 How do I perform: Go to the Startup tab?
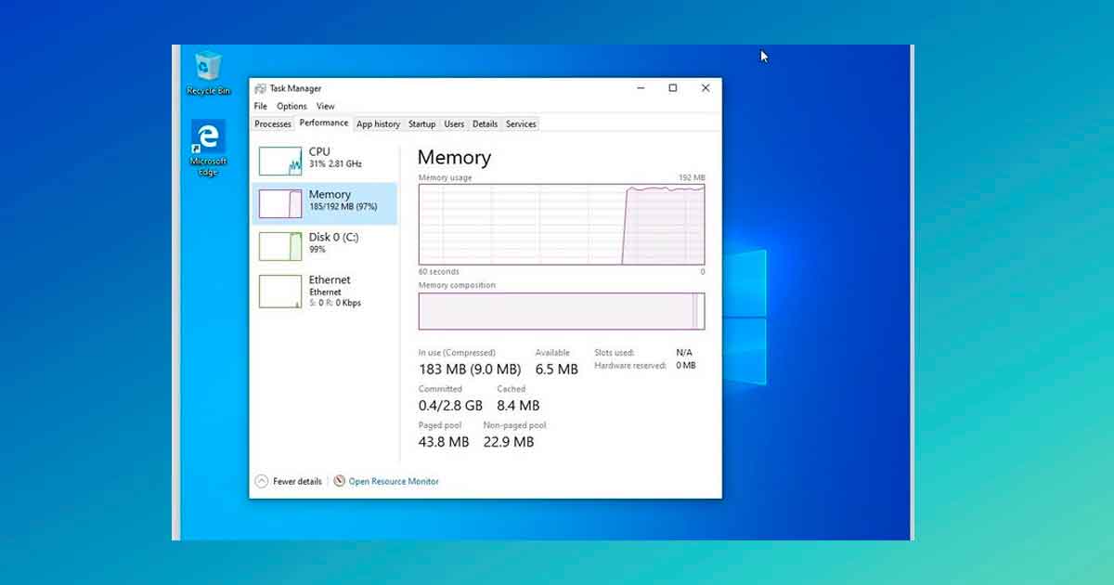[421, 124]
